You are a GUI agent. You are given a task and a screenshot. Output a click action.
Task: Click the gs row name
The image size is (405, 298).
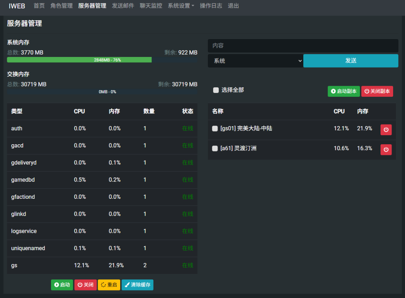[14, 266]
